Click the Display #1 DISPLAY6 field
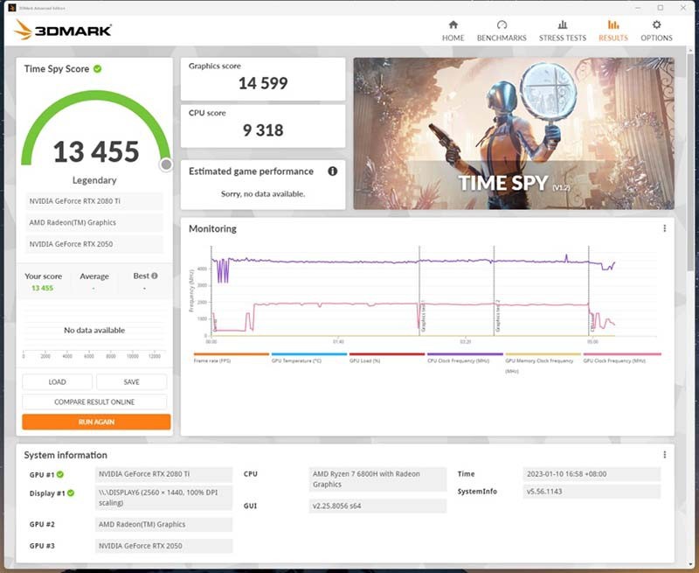 [x=163, y=498]
